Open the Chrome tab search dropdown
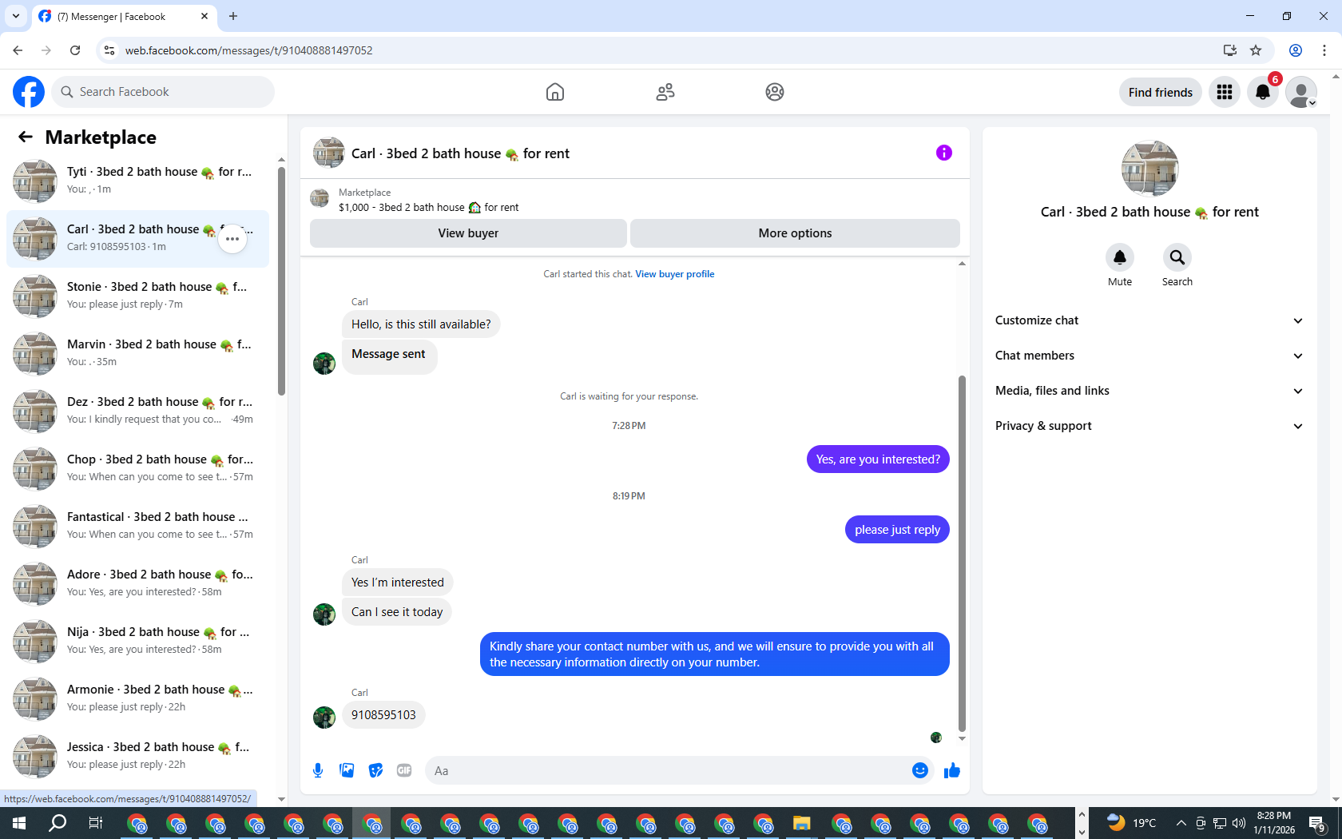 click(x=16, y=16)
